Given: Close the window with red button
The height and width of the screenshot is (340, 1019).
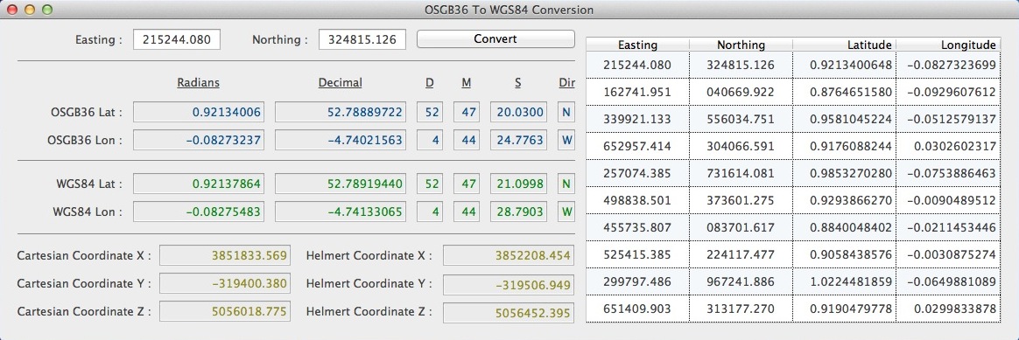Looking at the screenshot, I should point(12,10).
